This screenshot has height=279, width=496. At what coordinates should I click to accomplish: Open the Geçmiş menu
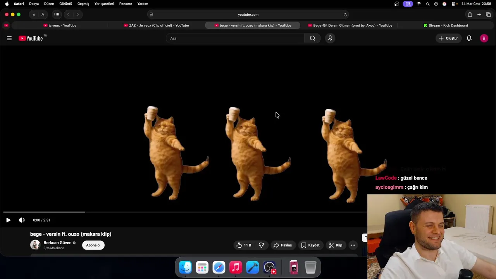[83, 4]
